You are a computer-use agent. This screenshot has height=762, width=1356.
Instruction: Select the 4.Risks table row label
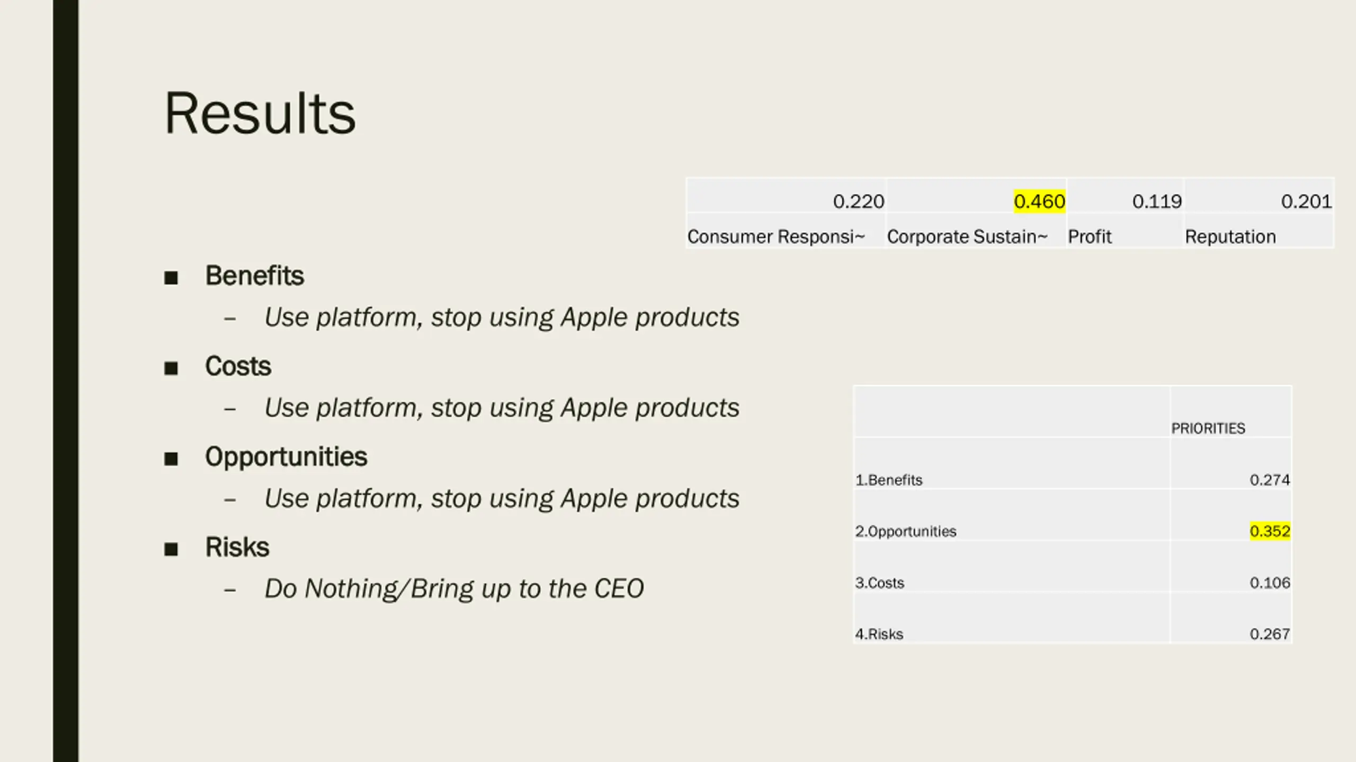click(879, 634)
